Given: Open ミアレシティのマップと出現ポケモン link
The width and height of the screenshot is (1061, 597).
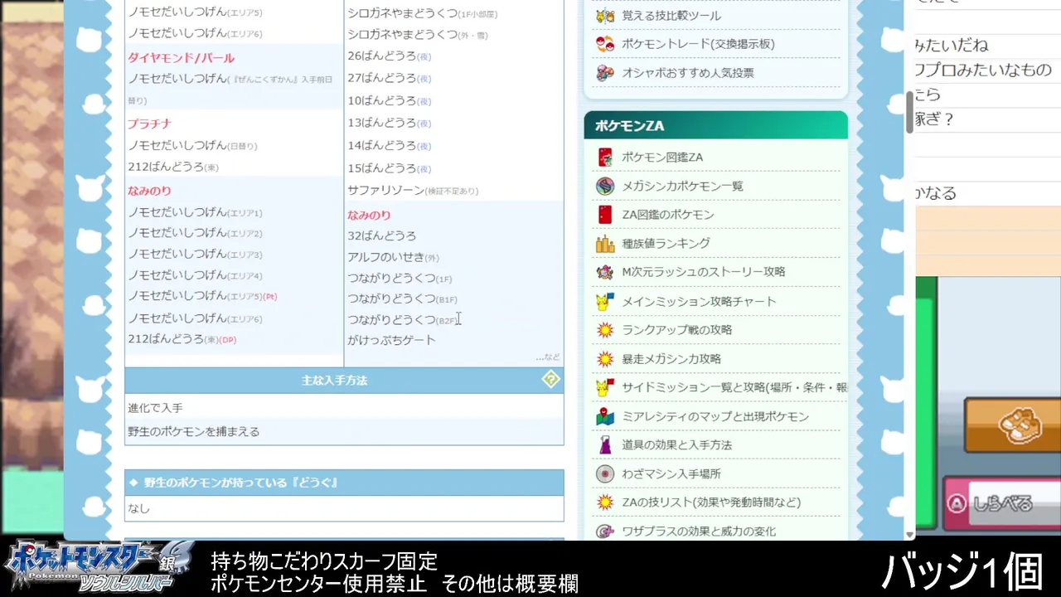Looking at the screenshot, I should coord(715,416).
